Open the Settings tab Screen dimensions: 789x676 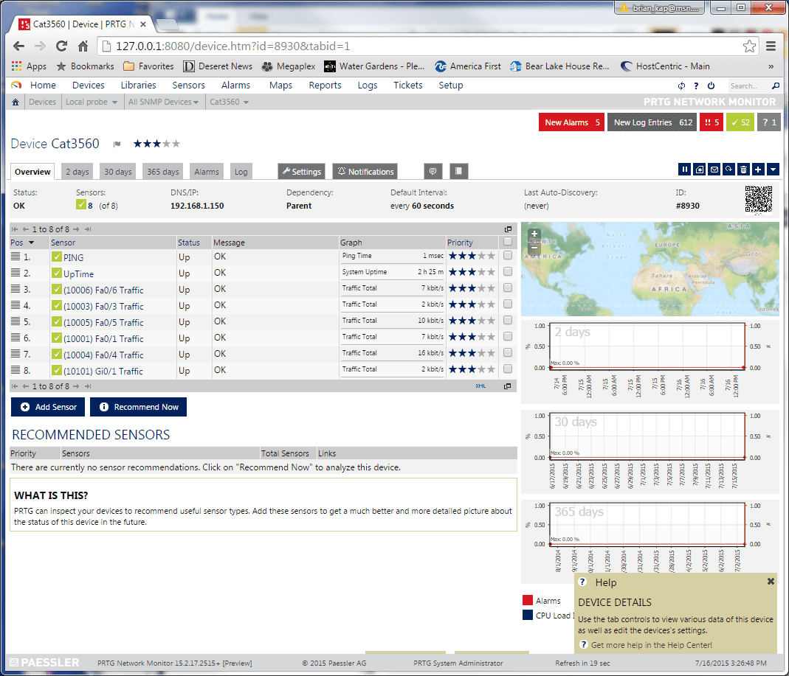(x=301, y=171)
